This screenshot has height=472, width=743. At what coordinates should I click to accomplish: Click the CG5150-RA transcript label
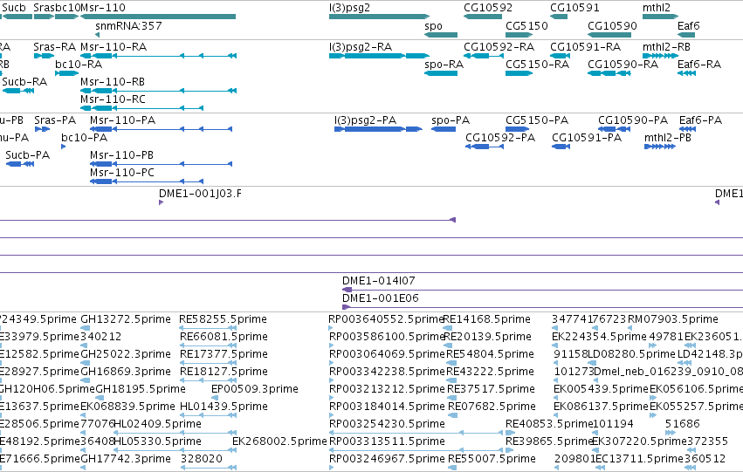pos(537,65)
